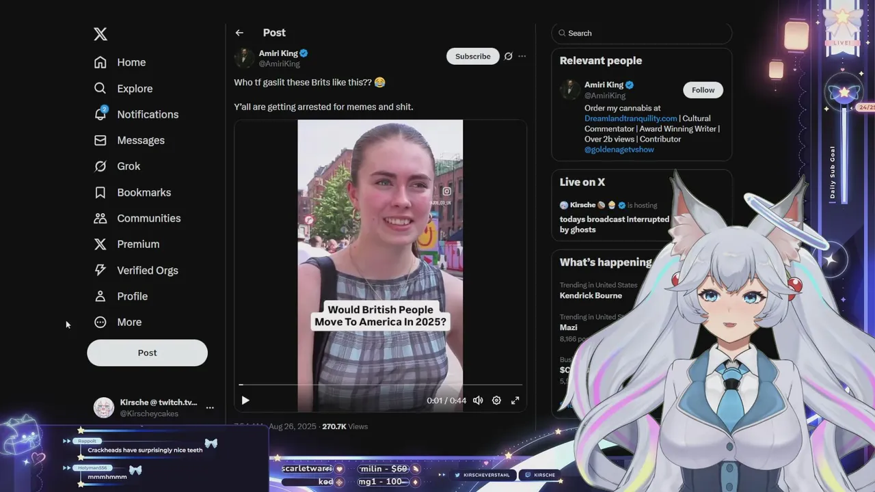The height and width of the screenshot is (492, 875).
Task: Click the home icon
Action: (x=100, y=62)
